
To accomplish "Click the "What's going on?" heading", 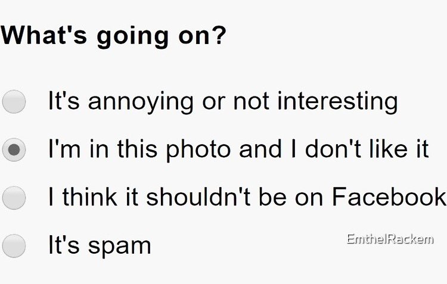I will coord(113,37).
